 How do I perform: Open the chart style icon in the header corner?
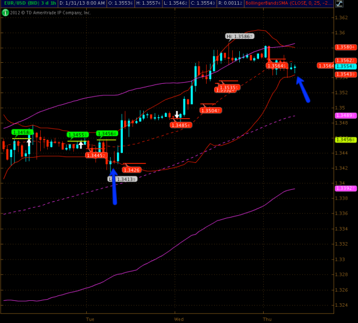[x=339, y=3]
